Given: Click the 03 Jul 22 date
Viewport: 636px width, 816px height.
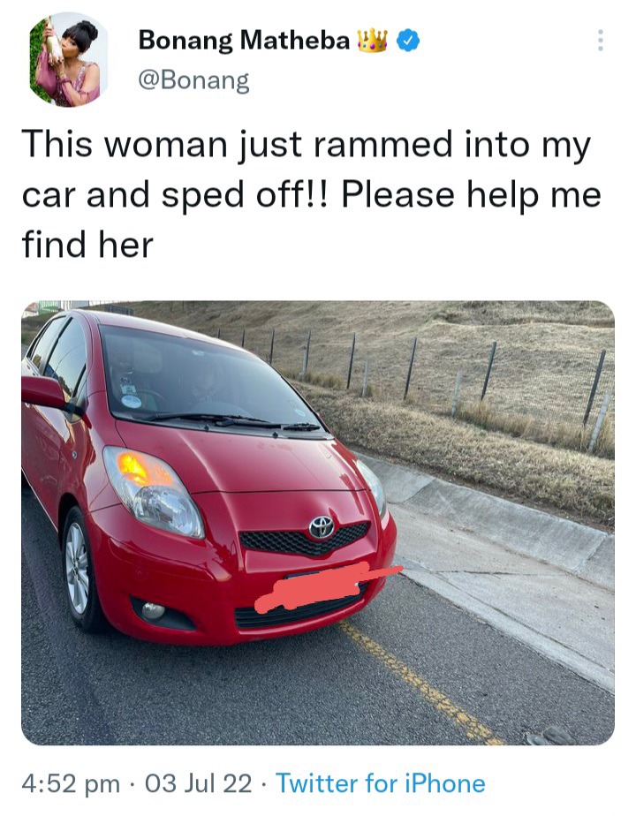Looking at the screenshot, I should point(198,783).
